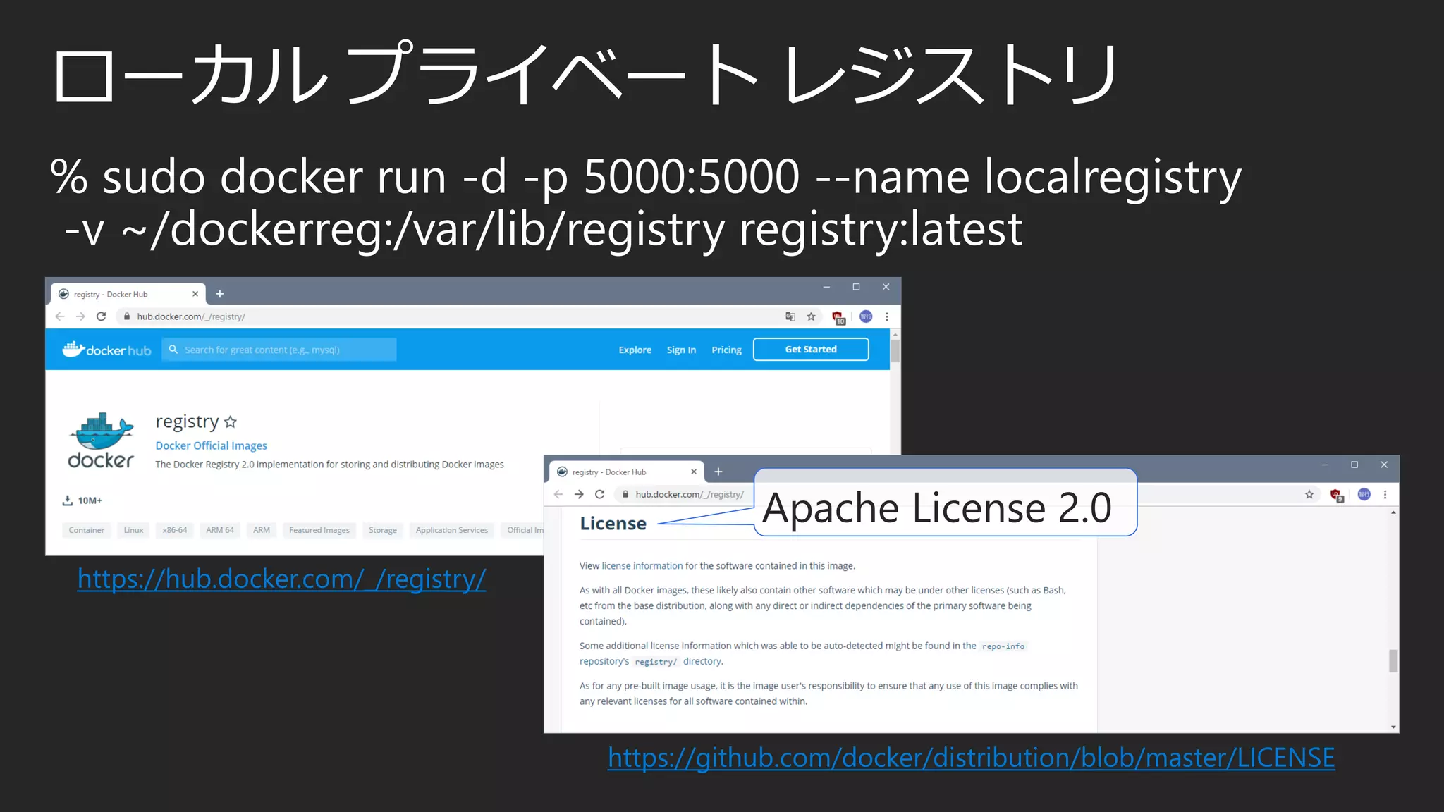Click the Docker whale image logo
This screenshot has height=812, width=1444.
point(102,440)
